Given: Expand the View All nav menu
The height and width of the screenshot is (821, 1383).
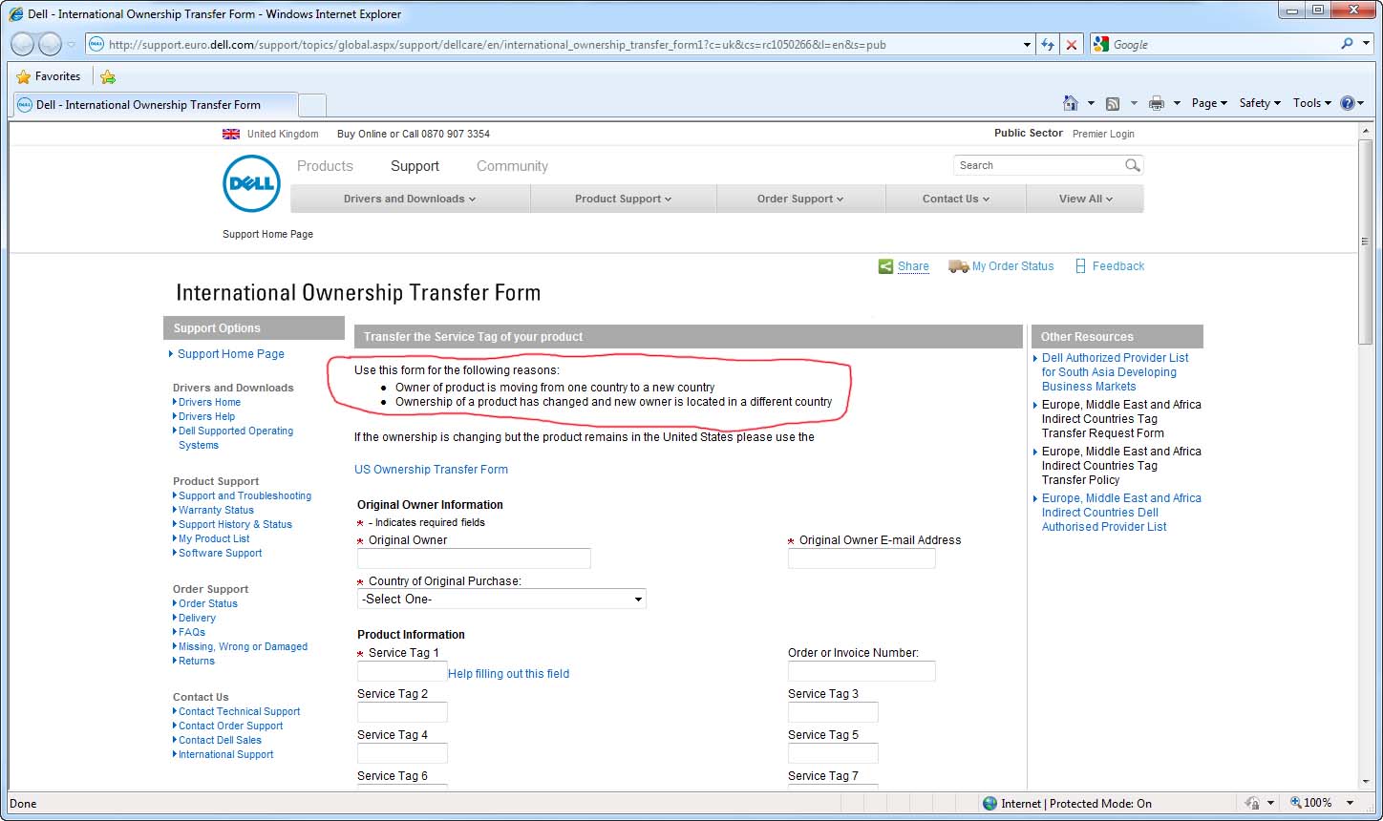Looking at the screenshot, I should [x=1085, y=199].
